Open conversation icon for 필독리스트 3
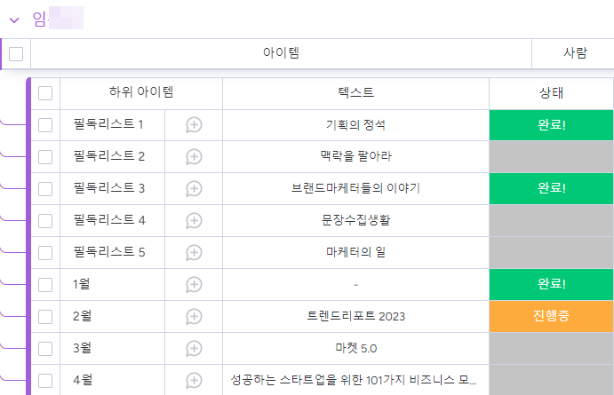The height and width of the screenshot is (395, 614). coord(194,189)
